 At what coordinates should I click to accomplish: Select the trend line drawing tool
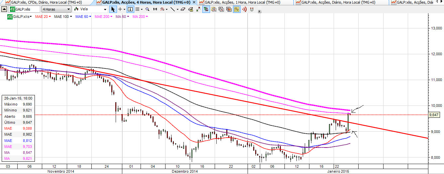tap(172, 9)
